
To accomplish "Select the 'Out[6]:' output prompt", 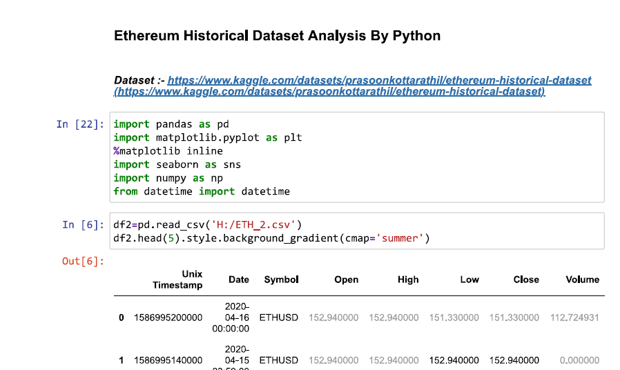I will click(83, 262).
